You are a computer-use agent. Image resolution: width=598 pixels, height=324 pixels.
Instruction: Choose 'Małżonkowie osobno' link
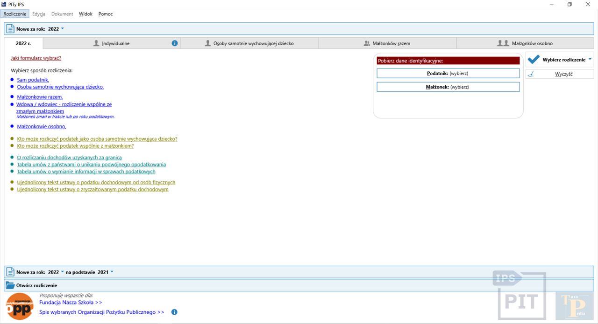pyautogui.click(x=42, y=126)
